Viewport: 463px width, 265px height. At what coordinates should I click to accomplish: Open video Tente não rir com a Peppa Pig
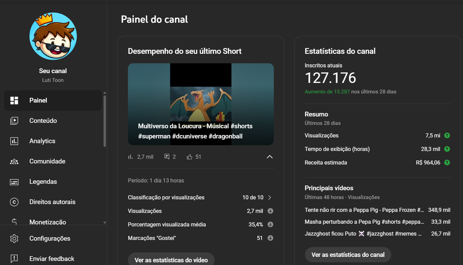click(x=364, y=210)
